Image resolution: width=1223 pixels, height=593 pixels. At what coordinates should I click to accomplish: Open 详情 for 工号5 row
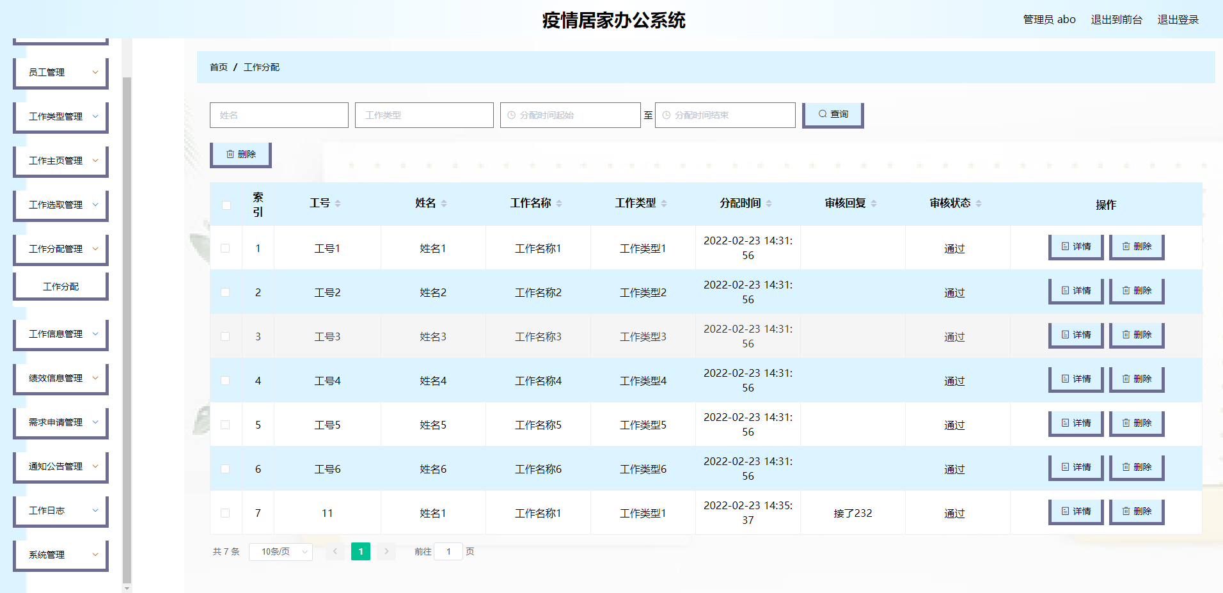click(1076, 423)
